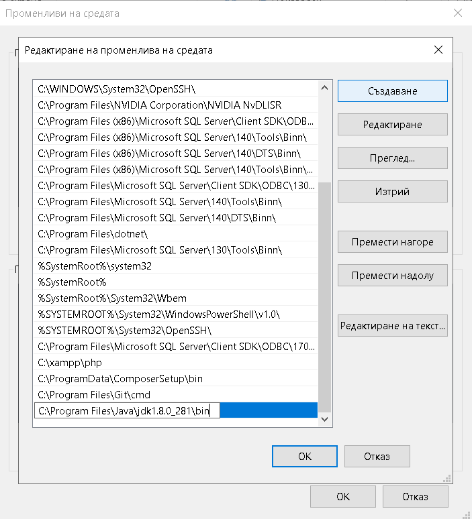Click Премести надолу to move entry down
Screen dimensions: 472x519
point(393,275)
